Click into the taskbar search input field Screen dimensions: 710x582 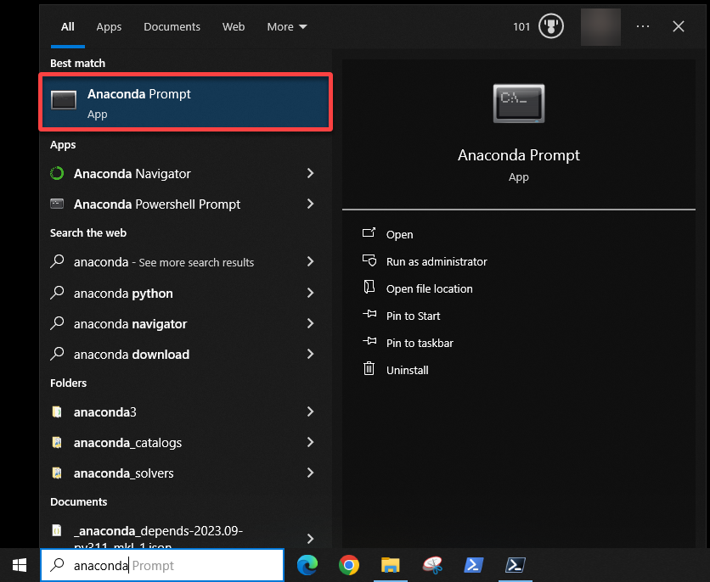pyautogui.click(x=162, y=565)
